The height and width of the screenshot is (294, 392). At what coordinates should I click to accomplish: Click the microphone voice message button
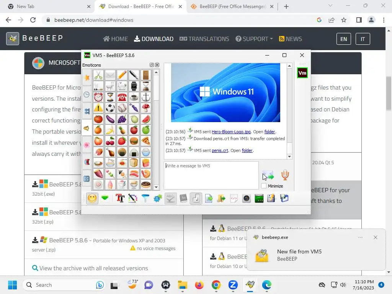click(285, 175)
